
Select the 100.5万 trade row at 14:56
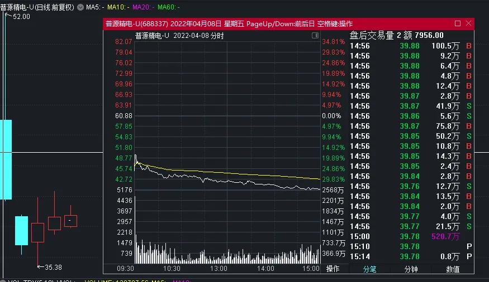(x=411, y=46)
